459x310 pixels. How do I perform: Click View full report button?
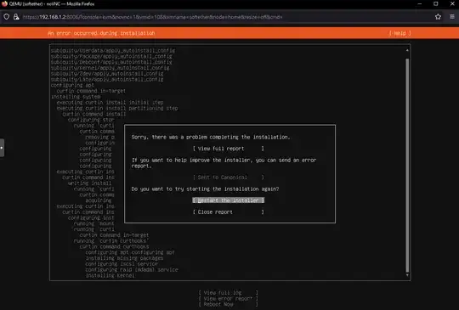tap(229, 149)
